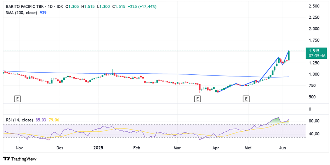330x165 pixels.
Task: Click the 2.250 price axis label
Action: (x=314, y=17)
